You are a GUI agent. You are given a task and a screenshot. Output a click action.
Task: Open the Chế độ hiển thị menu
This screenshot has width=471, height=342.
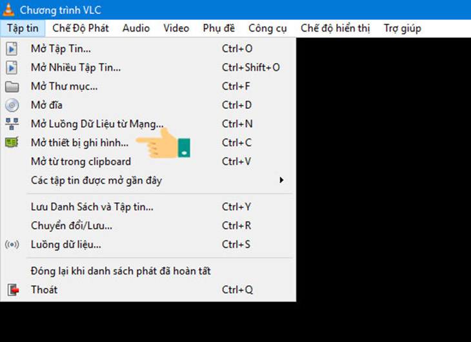click(x=336, y=28)
